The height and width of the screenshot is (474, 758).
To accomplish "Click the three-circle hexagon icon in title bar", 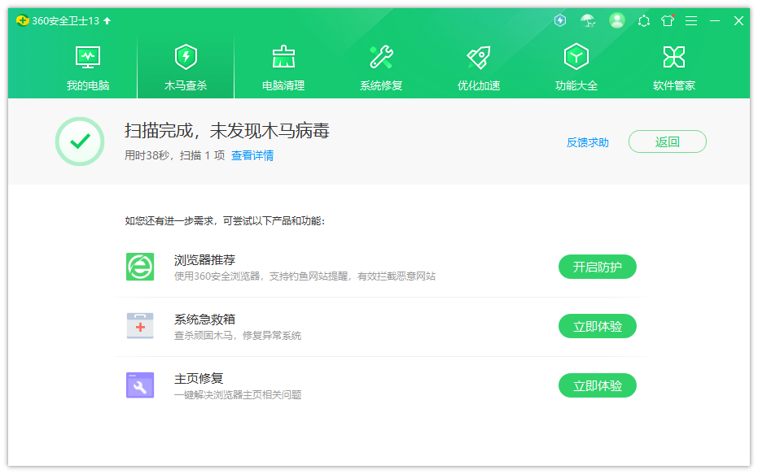I will [x=644, y=20].
